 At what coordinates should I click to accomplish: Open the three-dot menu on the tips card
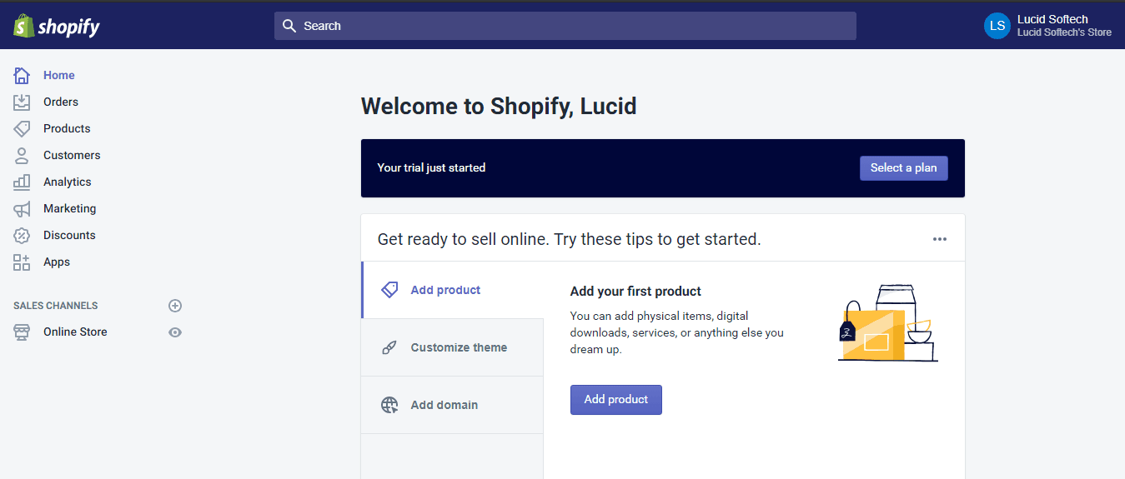tap(940, 239)
